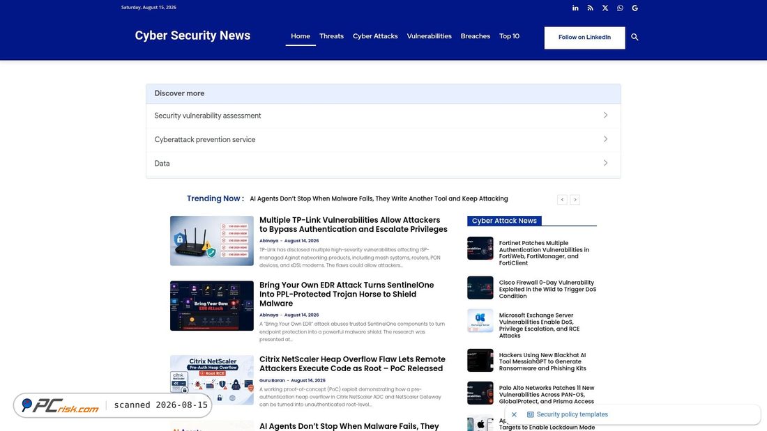Screen dimensions: 767x431
Task: Click the Fortinet article thumbnail
Action: (x=480, y=249)
